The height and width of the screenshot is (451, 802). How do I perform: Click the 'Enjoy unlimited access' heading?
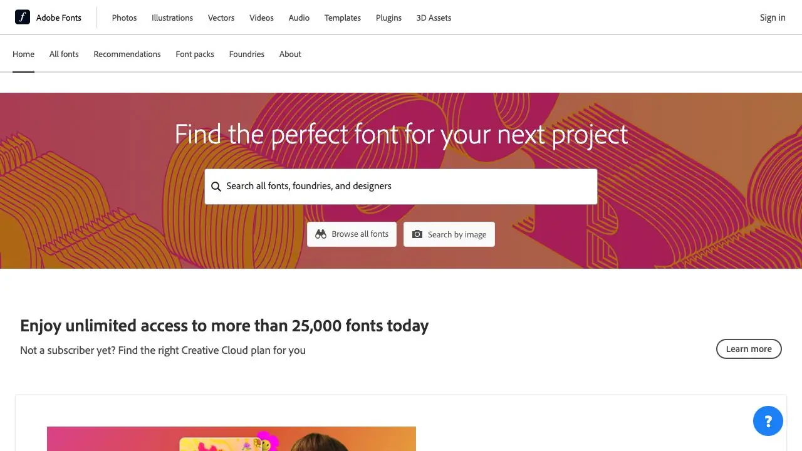coord(224,326)
